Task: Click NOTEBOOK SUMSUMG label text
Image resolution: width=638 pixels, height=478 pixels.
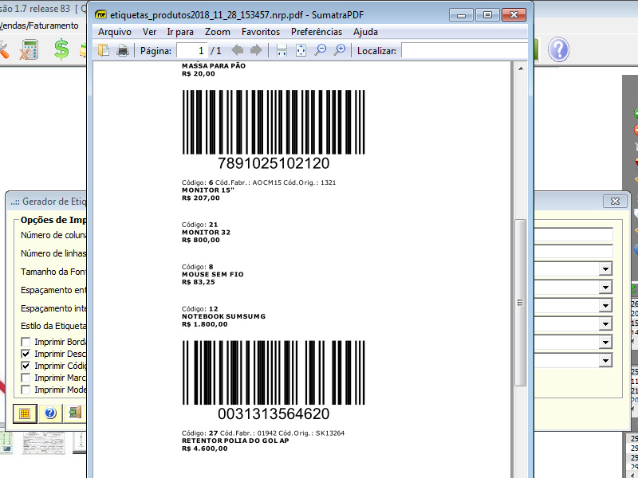Action: tap(223, 316)
